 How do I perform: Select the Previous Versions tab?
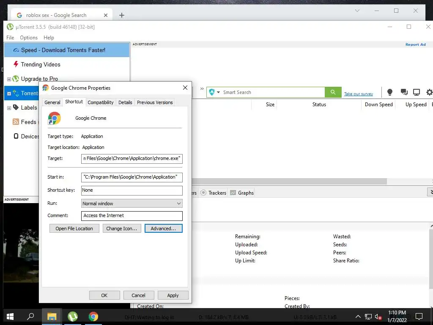point(155,102)
